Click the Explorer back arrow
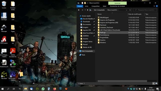The height and width of the screenshot is (91, 161). tap(79, 10)
